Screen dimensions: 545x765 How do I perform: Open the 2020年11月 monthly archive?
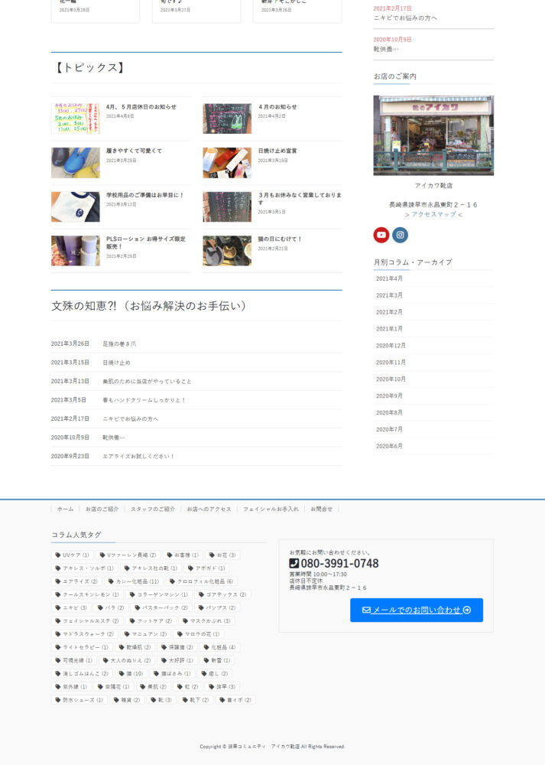[x=391, y=363]
